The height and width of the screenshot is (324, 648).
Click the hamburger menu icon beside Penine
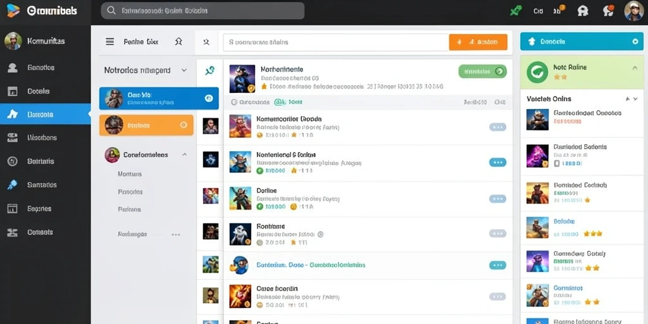[x=109, y=42]
